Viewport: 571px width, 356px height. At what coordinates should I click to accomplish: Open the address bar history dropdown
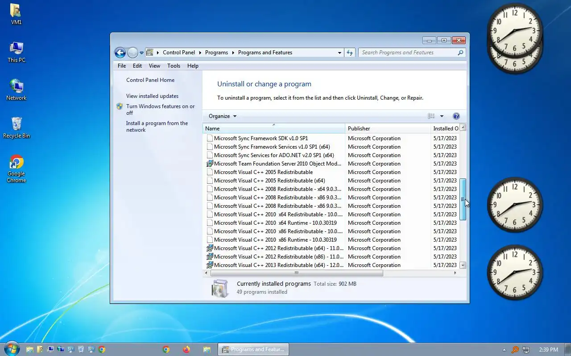coord(339,53)
